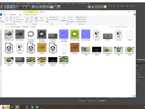Open the Compartilhar ribbon tab
This screenshot has width=145, height=109.
12,15
